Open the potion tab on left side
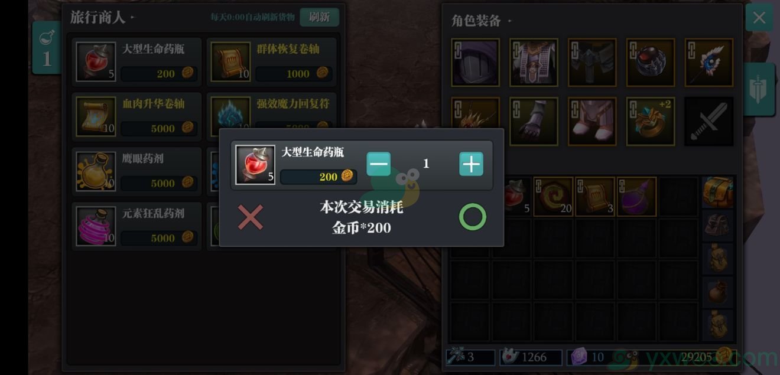 [47, 48]
